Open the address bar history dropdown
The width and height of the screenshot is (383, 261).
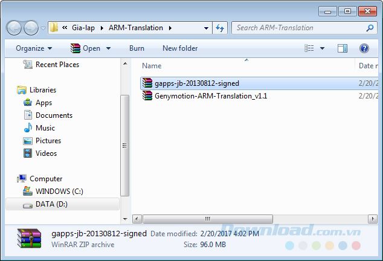206,28
